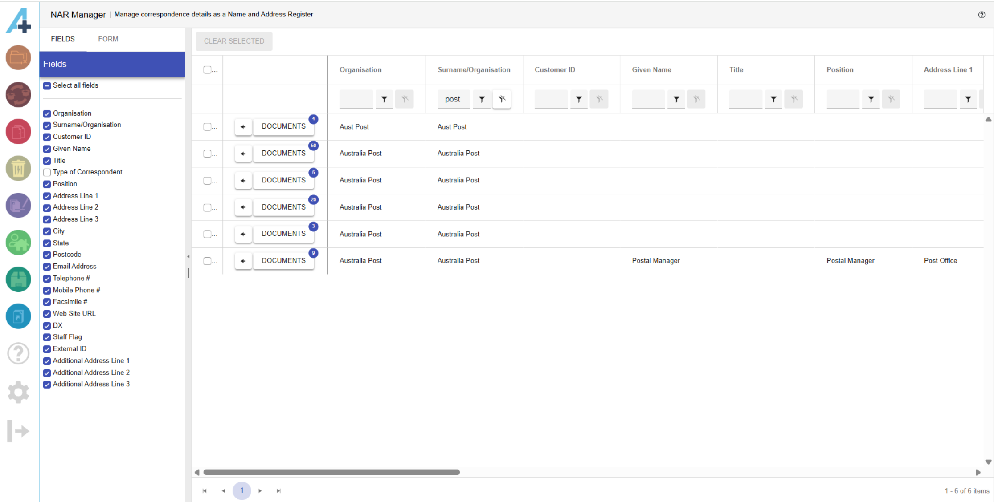Enable Type of Correspondent field checkbox
Viewport: 994px width, 502px height.
pyautogui.click(x=47, y=172)
